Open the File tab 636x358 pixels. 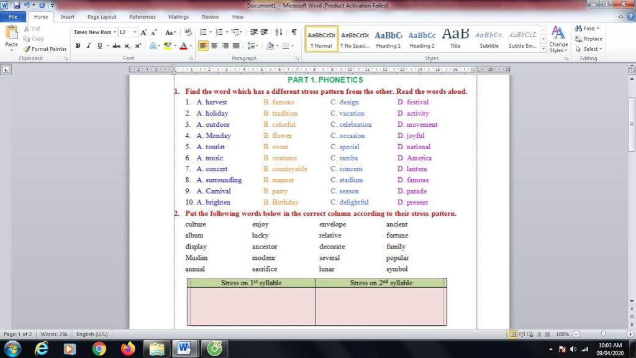tap(13, 17)
